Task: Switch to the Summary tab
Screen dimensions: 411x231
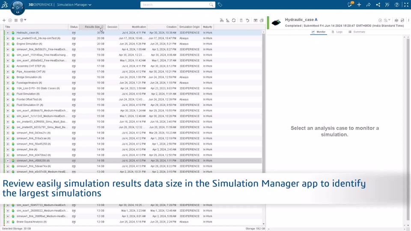Action: [357, 32]
